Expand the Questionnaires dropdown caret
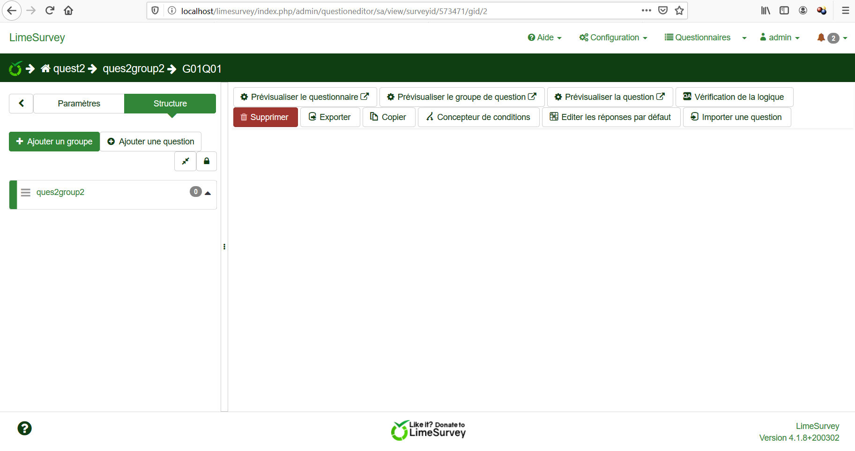The height and width of the screenshot is (451, 855). pyautogui.click(x=744, y=38)
